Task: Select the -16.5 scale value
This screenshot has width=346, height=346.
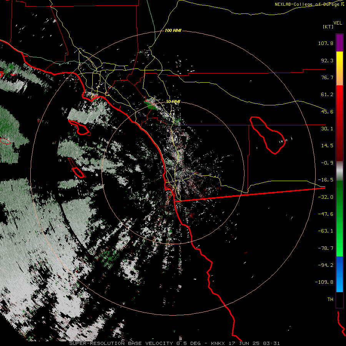Action: coord(326,180)
